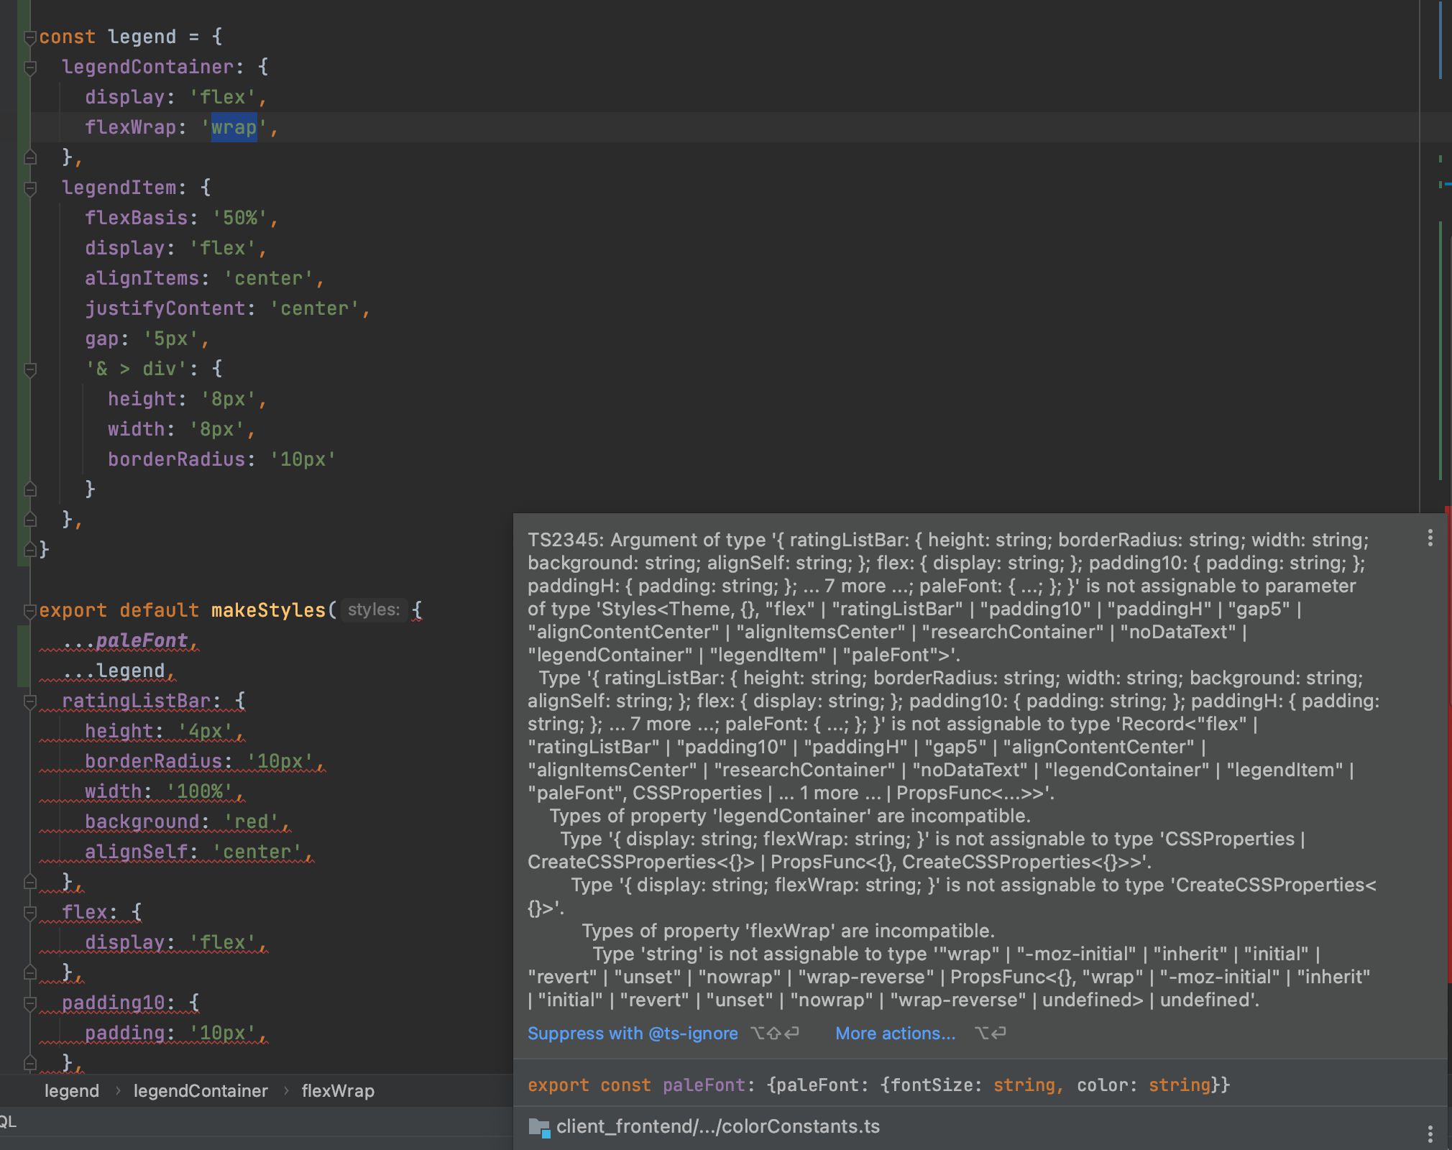The height and width of the screenshot is (1150, 1452).
Task: Collapse the makeStyles export block
Action: 29,610
